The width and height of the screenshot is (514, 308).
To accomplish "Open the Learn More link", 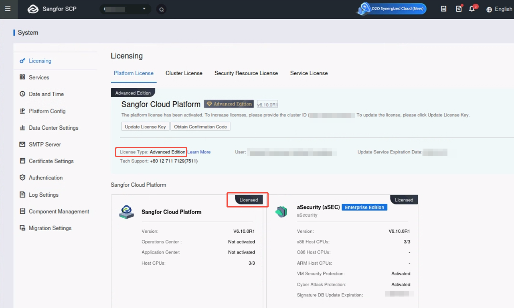I will tap(199, 152).
